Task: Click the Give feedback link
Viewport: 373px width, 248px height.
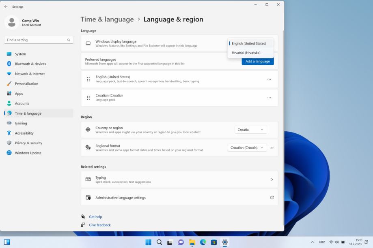Action: click(100, 225)
